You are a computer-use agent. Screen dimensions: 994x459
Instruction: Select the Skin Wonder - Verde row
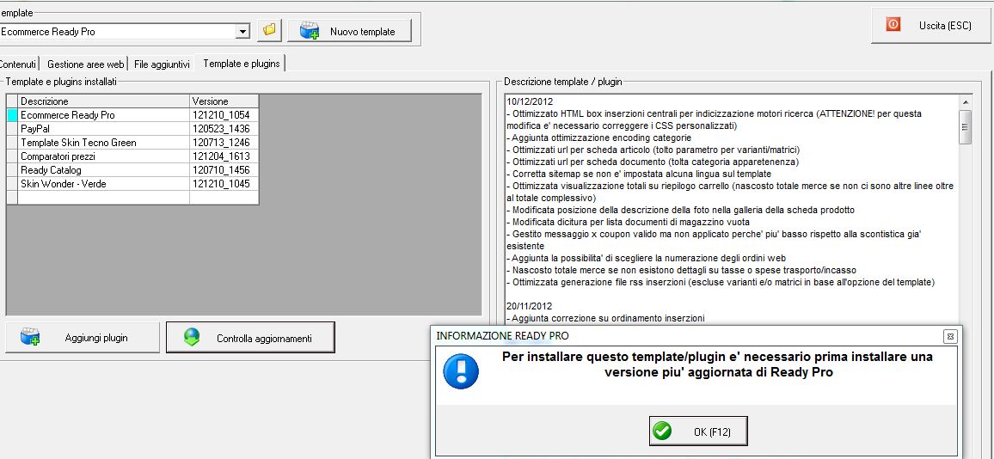(x=132, y=184)
